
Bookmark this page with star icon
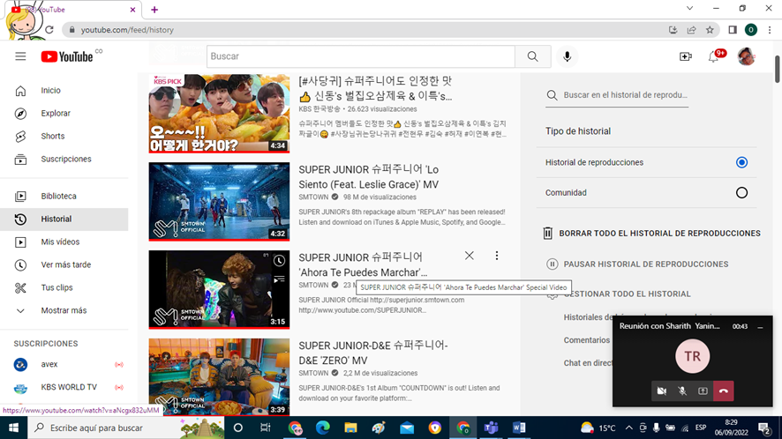pyautogui.click(x=710, y=30)
